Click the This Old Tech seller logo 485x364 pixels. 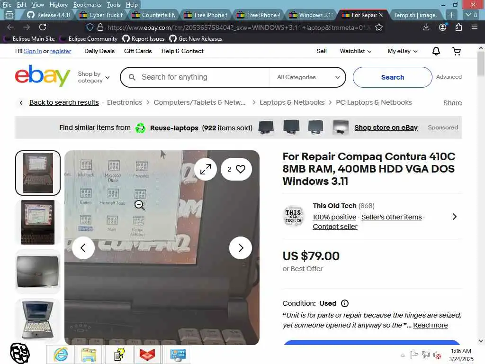[x=293, y=216]
